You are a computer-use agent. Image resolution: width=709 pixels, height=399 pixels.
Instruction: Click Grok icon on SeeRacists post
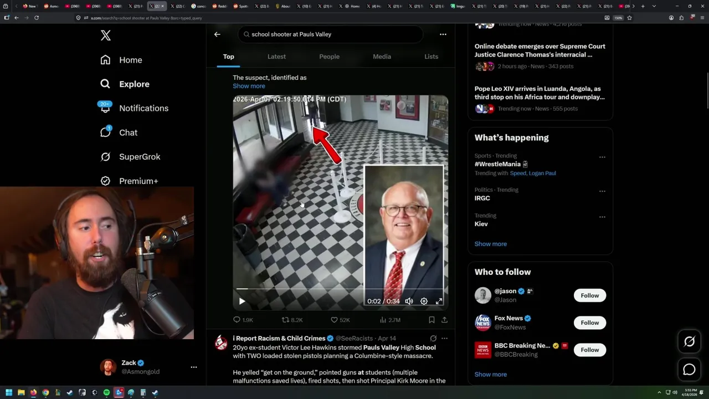[x=433, y=338]
